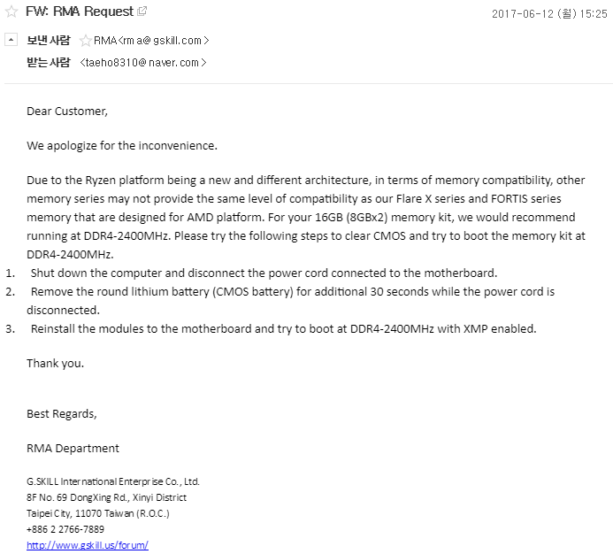Image resolution: width=613 pixels, height=554 pixels.
Task: Open email in new window icon
Action: point(142,12)
